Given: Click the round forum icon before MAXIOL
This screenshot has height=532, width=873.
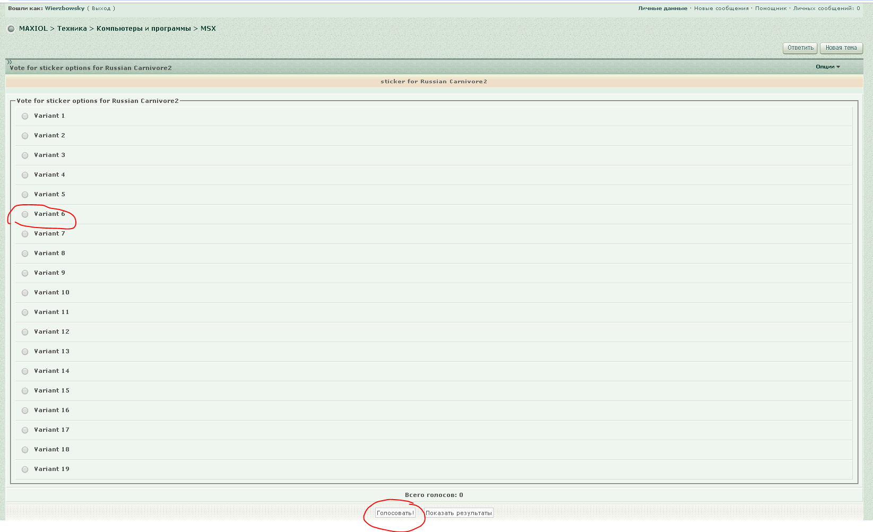Looking at the screenshot, I should coord(11,29).
